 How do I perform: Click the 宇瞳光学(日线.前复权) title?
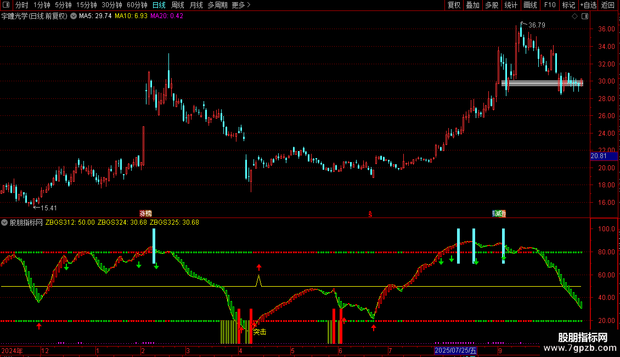click(x=35, y=16)
